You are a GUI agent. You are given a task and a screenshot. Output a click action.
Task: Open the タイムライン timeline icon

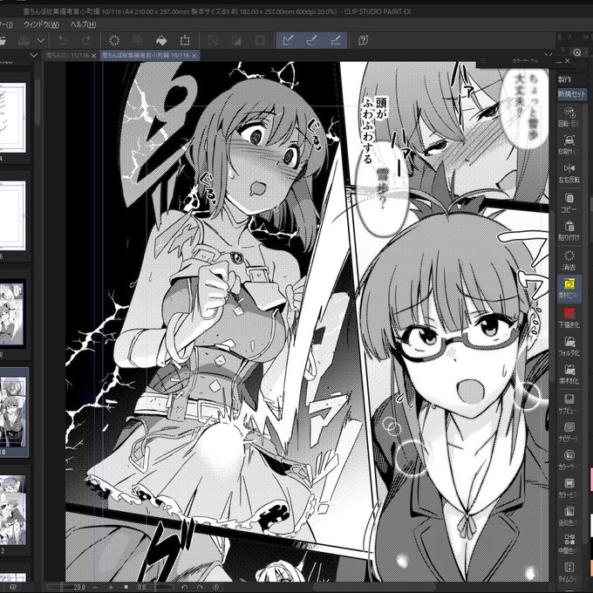[569, 572]
